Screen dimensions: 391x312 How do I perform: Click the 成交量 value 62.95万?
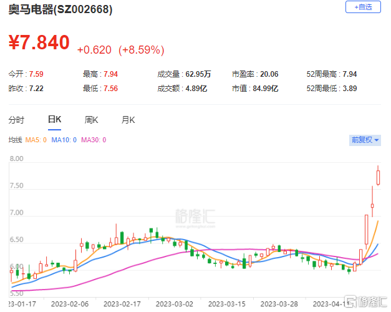(198, 74)
